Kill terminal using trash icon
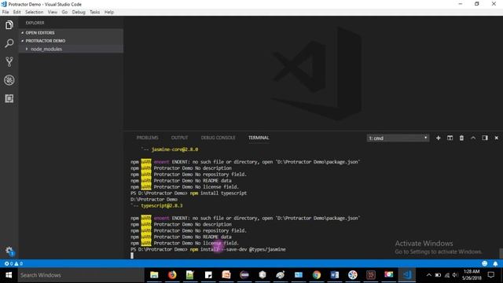Screen dimensions: 503x283 tap(461, 138)
